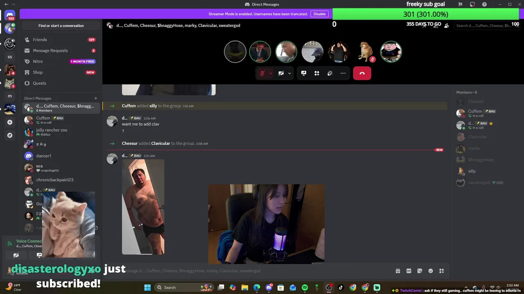Create a new DM with plus icon

96,98
